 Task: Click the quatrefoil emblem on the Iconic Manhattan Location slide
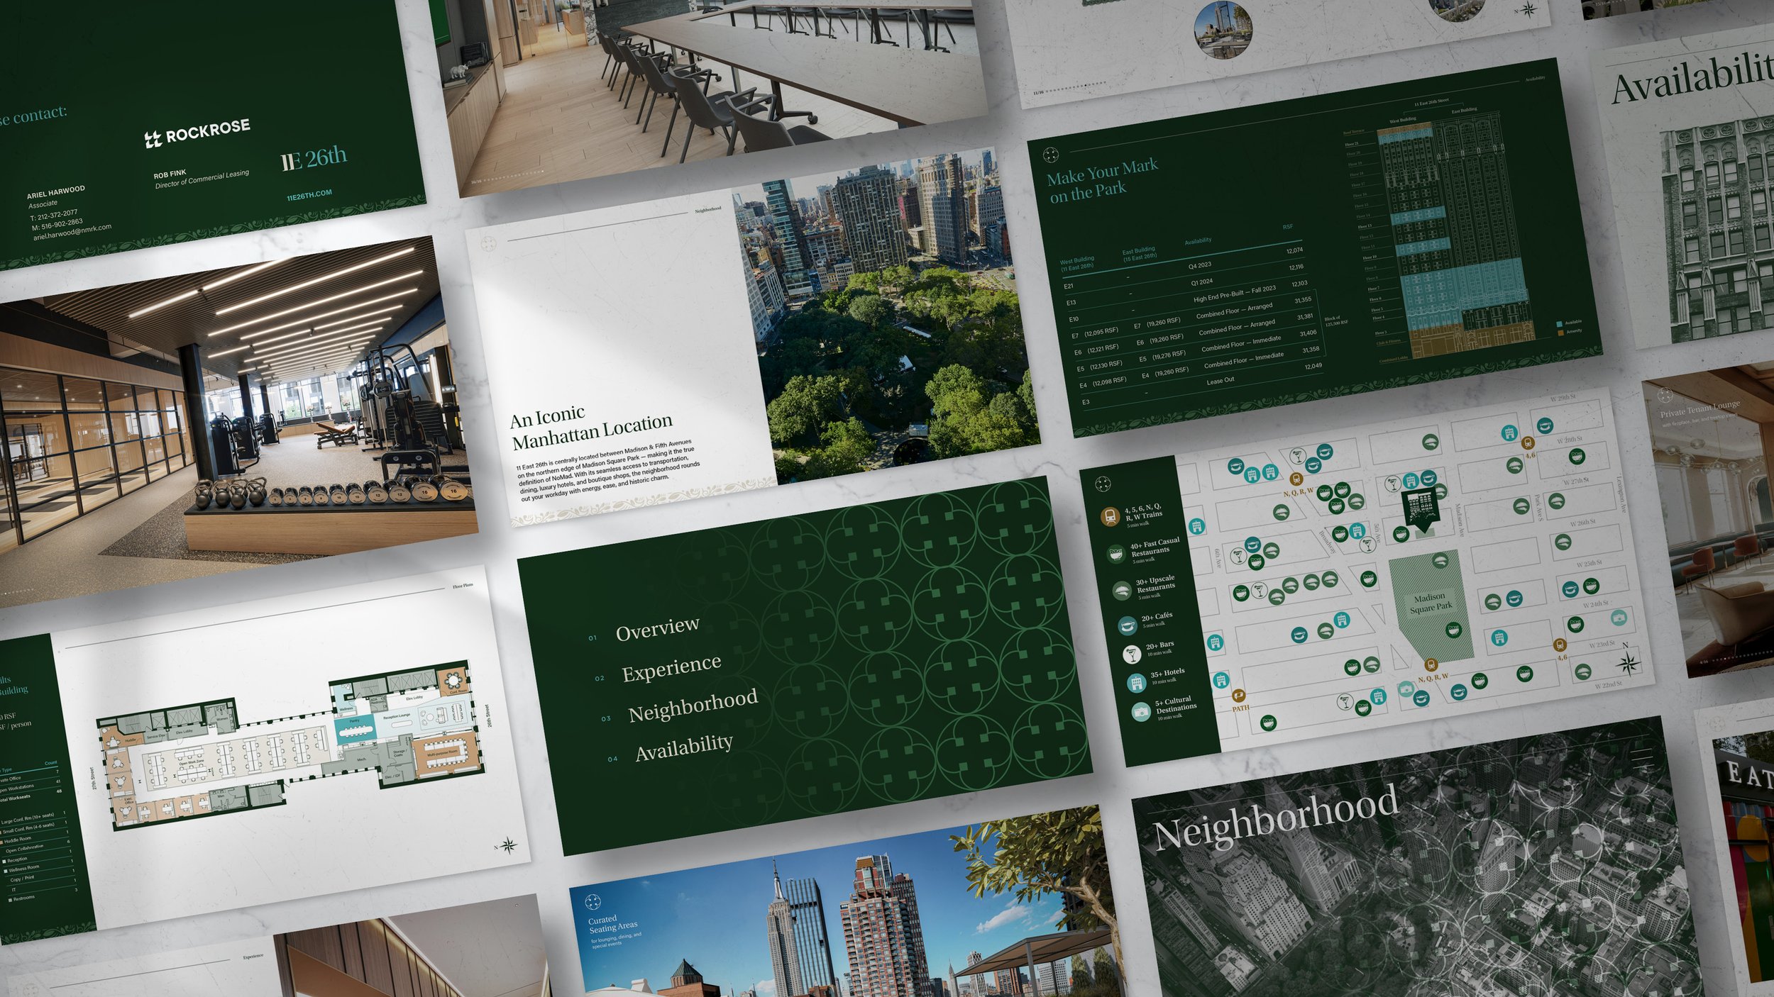point(488,245)
